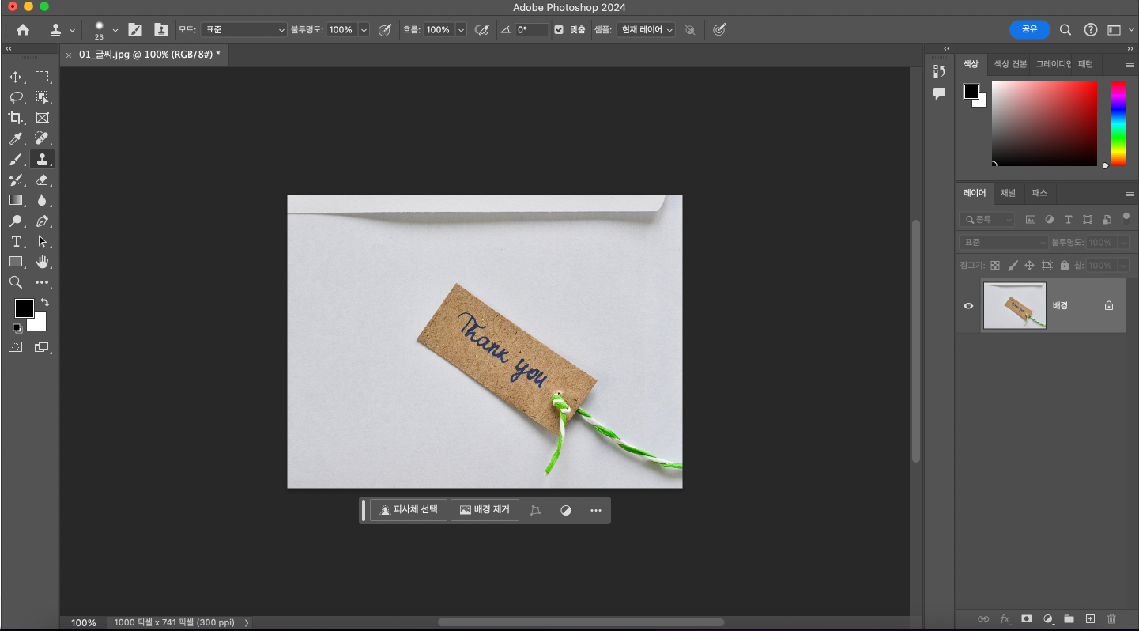This screenshot has height=631, width=1139.
Task: Toggle pressure for opacity
Action: [x=385, y=29]
